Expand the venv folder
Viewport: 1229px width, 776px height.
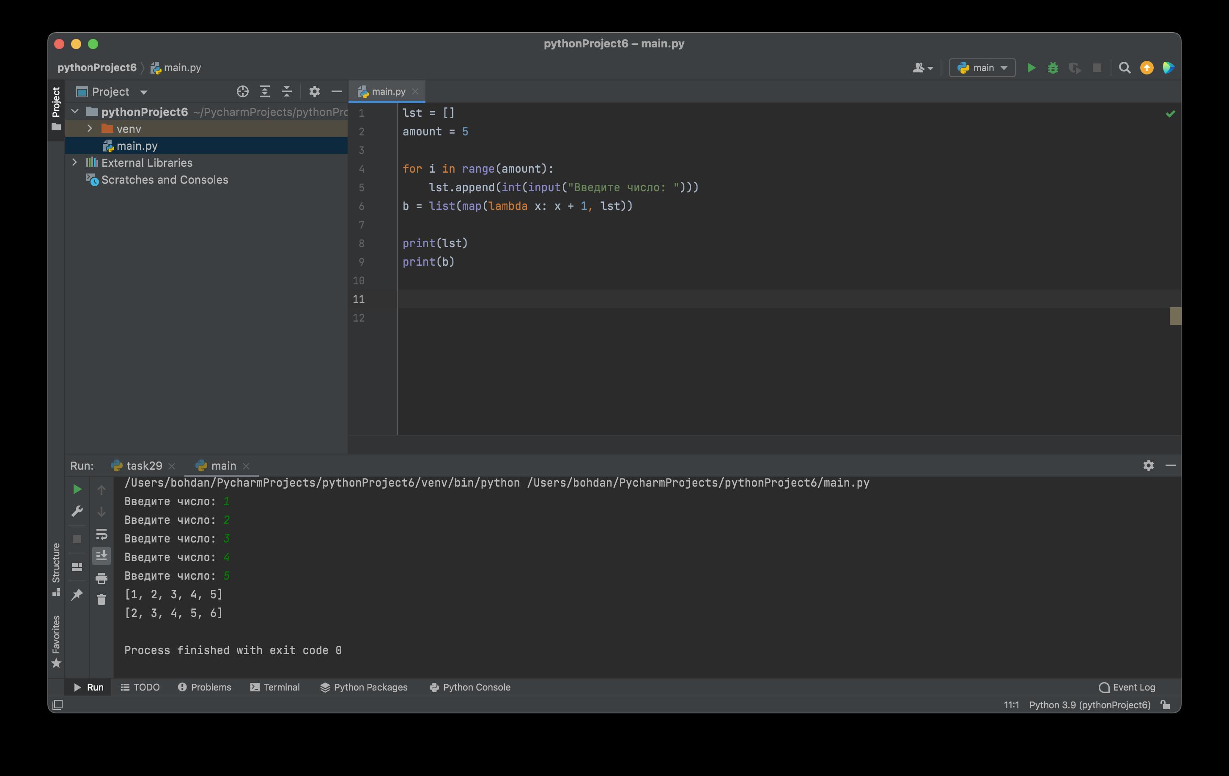click(90, 129)
